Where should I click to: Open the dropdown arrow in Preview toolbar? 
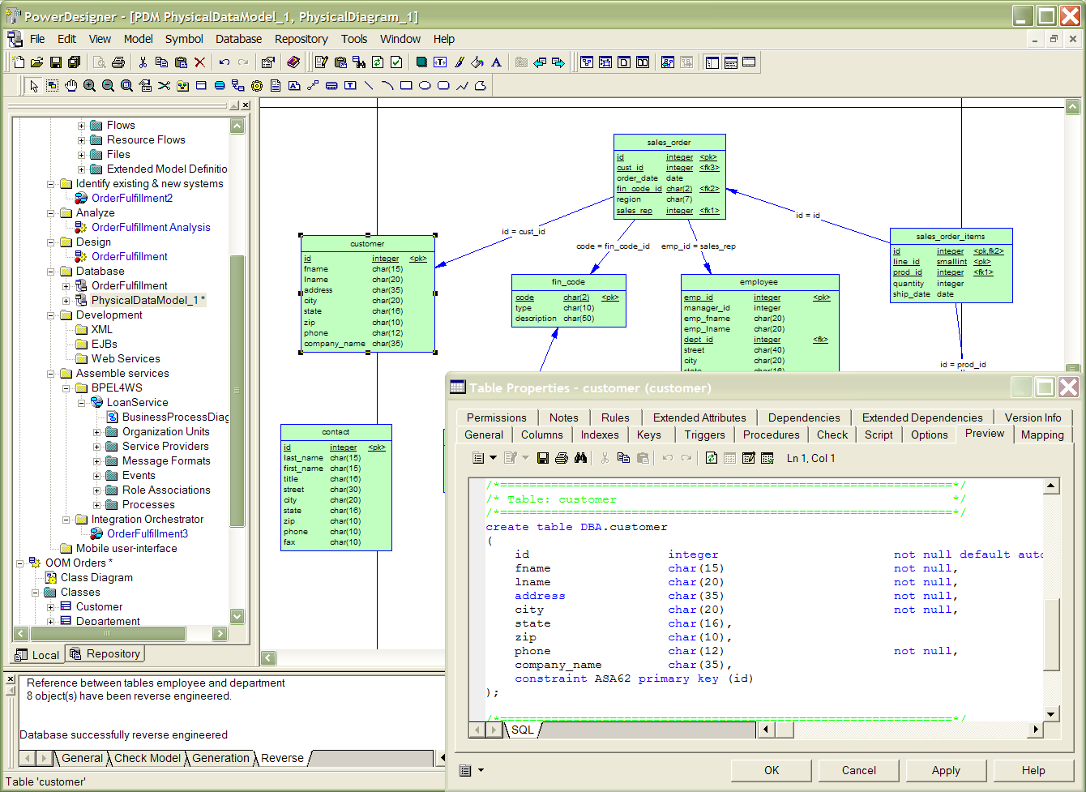(493, 458)
